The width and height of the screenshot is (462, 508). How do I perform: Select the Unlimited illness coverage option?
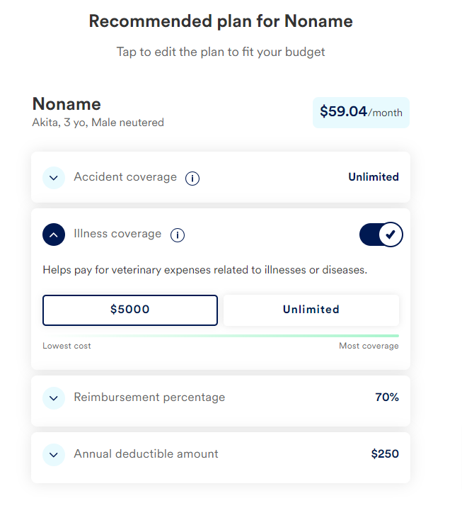click(311, 310)
